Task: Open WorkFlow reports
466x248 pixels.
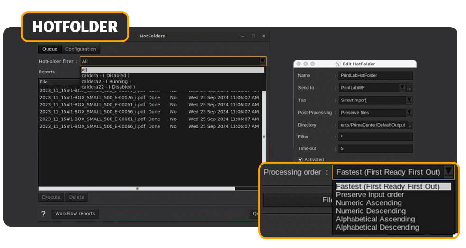Action: 75,214
